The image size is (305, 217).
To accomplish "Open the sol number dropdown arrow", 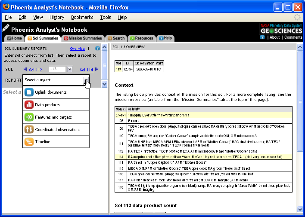I will click(x=69, y=69).
